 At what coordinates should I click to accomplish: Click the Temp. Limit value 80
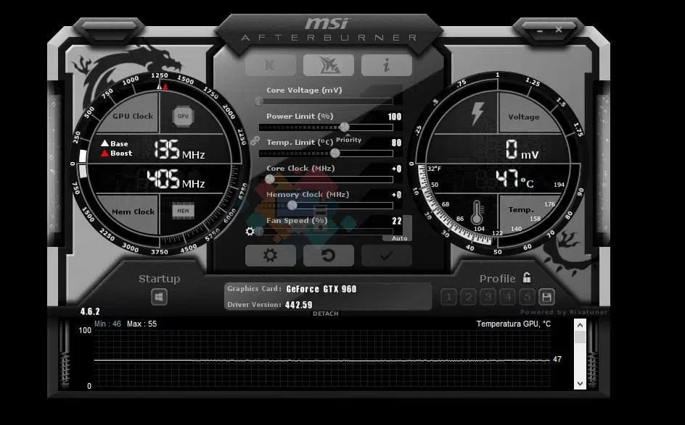click(x=397, y=143)
